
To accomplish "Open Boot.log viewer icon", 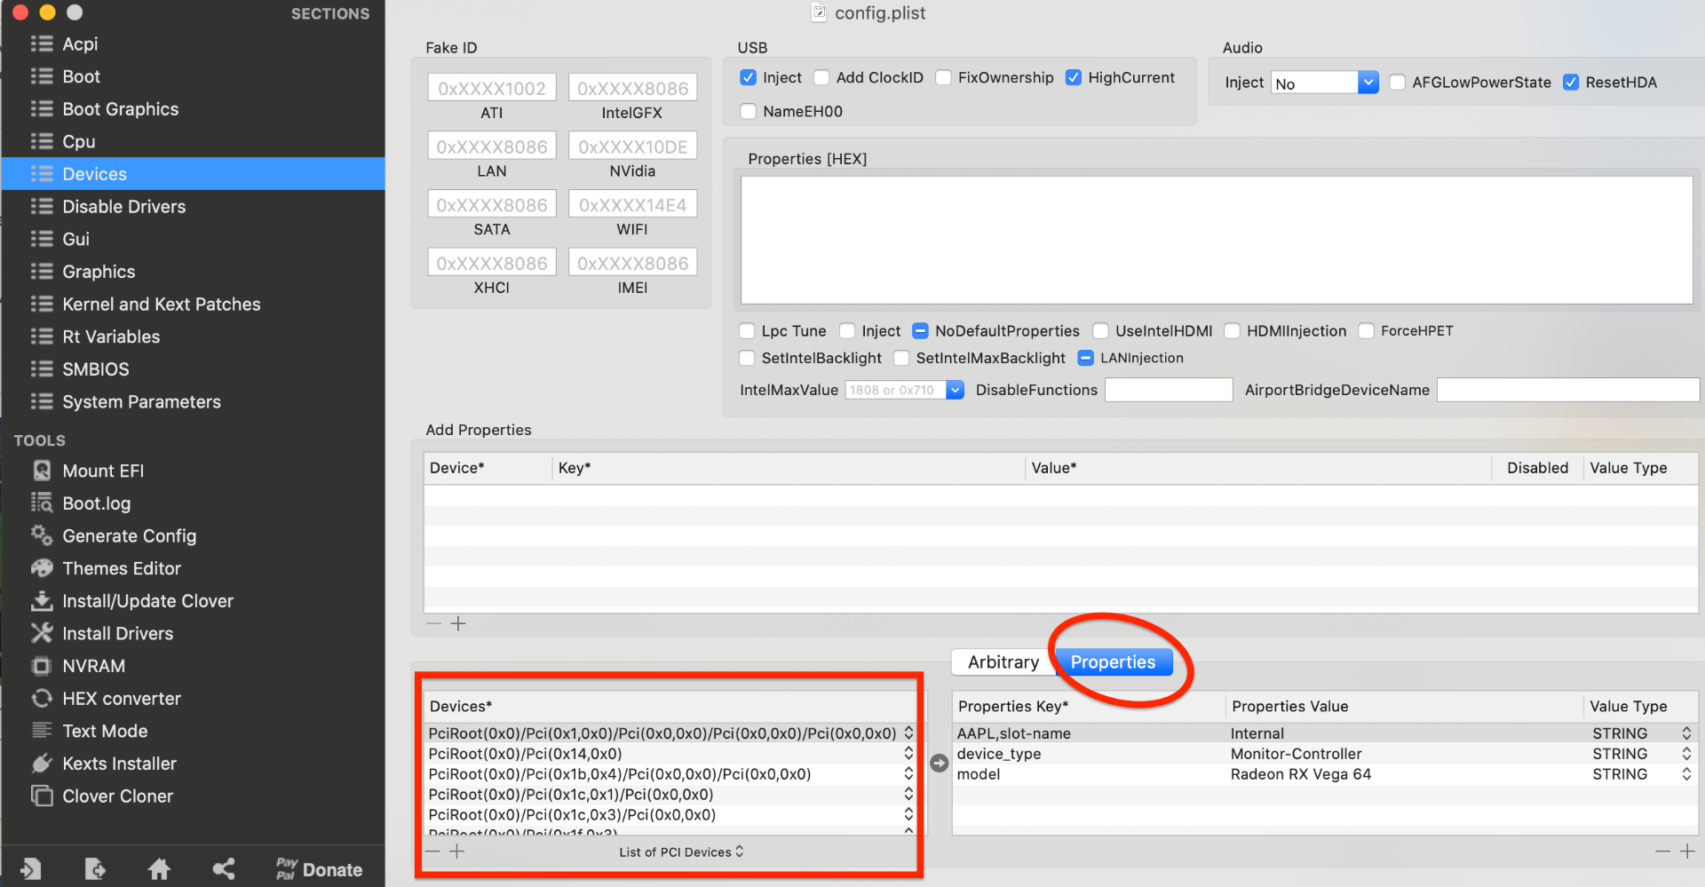I will [x=42, y=503].
